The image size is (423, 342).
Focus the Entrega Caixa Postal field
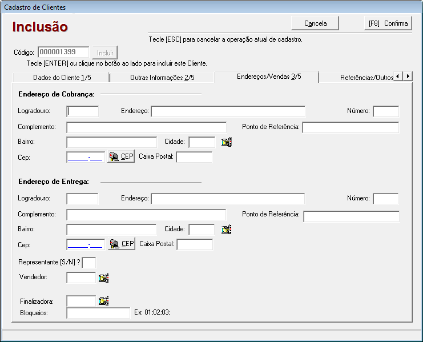coord(195,244)
